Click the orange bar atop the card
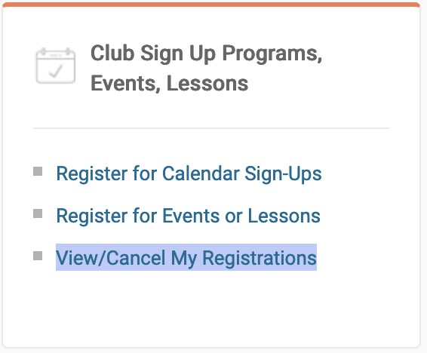Viewport: 427px width, 353px height. (211, 5)
